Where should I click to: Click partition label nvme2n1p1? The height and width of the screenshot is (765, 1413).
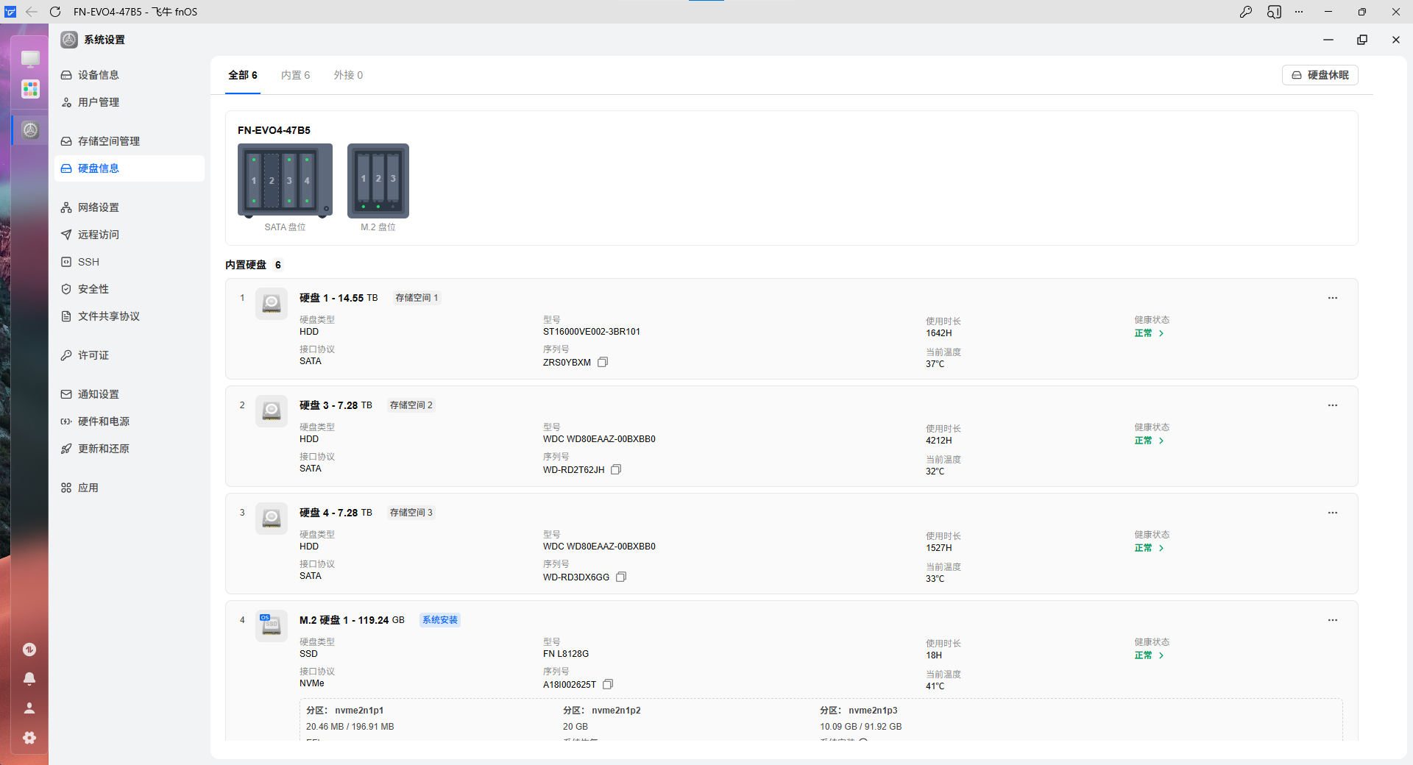tap(359, 711)
